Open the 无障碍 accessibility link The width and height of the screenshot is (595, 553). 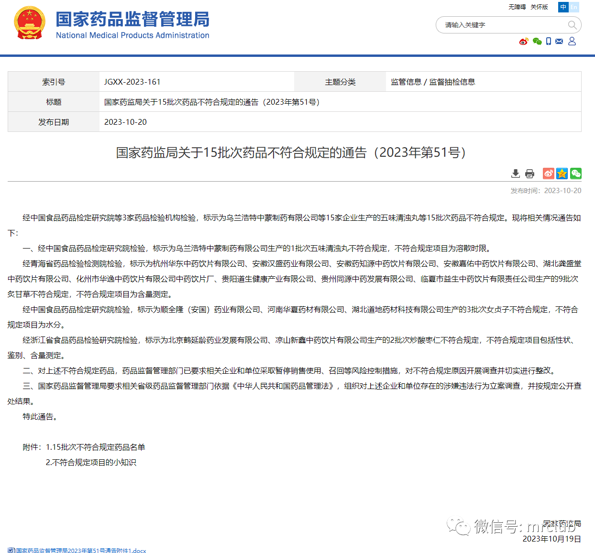coord(517,7)
